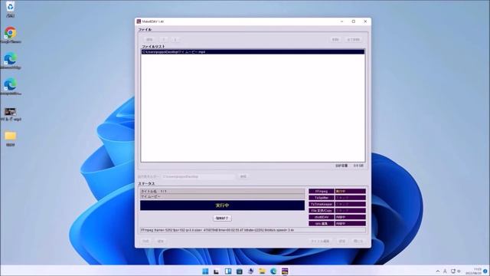Image resolution: width=490 pixels, height=276 pixels.
Task: Click the greyed delete all button
Action: [x=354, y=39]
